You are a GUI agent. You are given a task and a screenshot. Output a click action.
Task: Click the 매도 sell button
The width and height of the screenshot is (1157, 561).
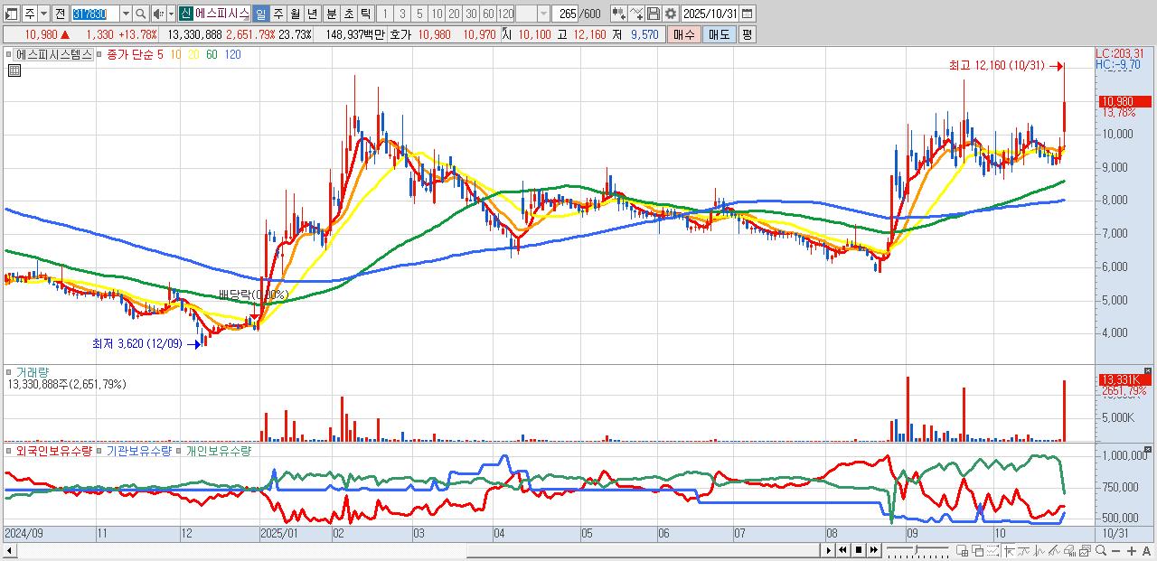(719, 34)
